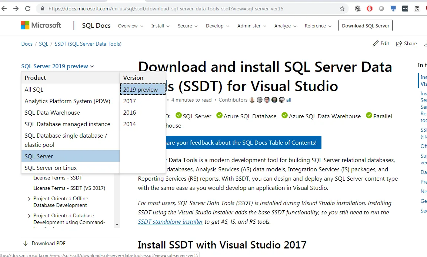The image size is (427, 257).
Task: Click the last contributor avatar before all
Action: coord(281,100)
